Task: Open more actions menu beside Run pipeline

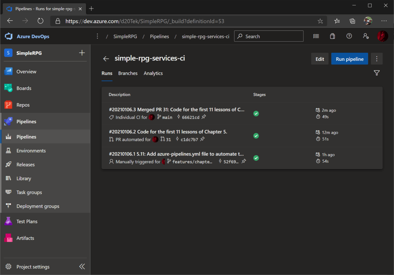Action: tap(377, 59)
